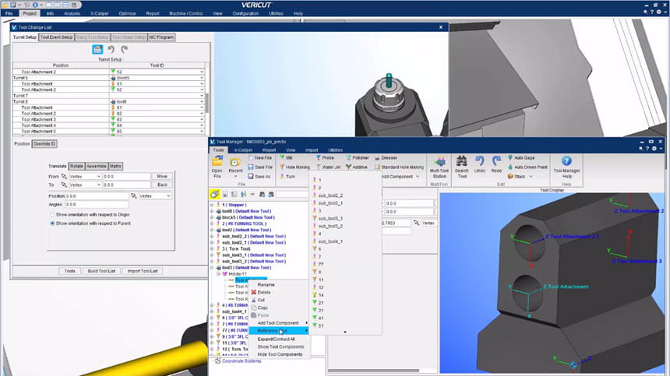Viewport: 670px width, 376px height.
Task: Click Redo in Tool Manager ribbon
Action: coord(496,165)
